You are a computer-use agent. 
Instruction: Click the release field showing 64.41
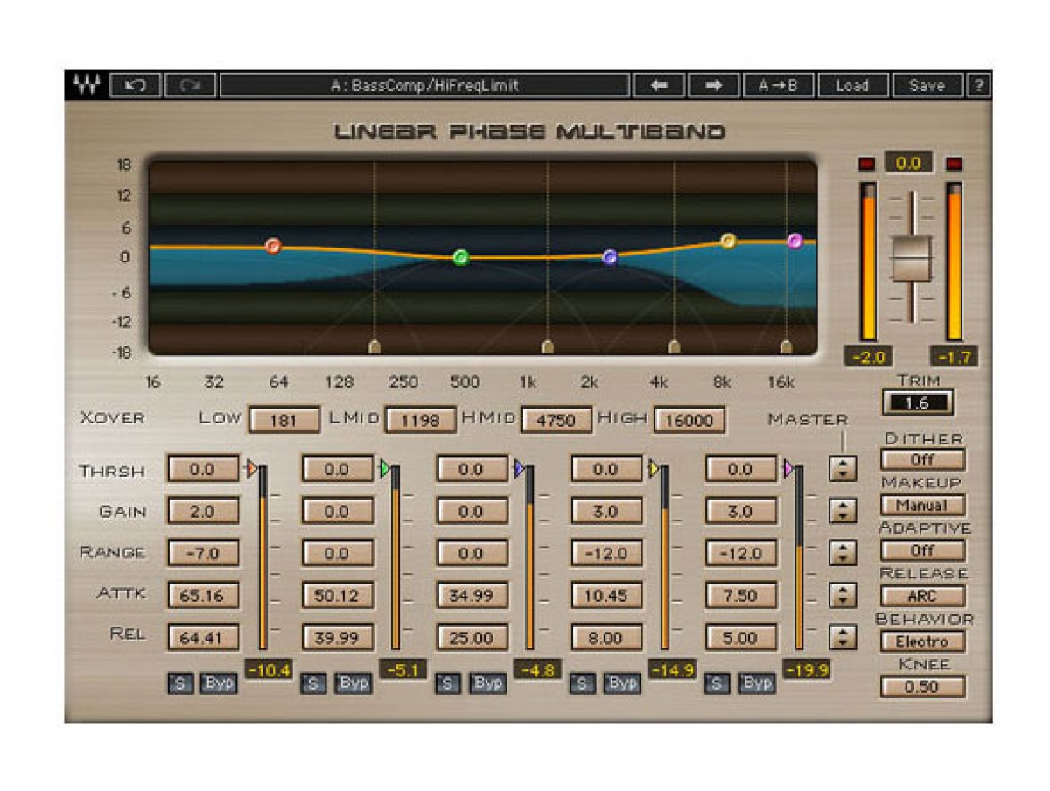(202, 638)
